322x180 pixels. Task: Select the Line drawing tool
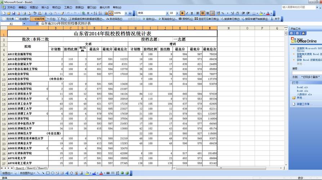click(39, 173)
